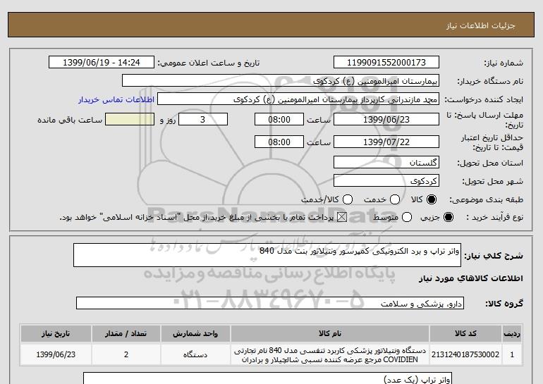This screenshot has width=543, height=384.
Task: Click the response deadline 08:00 time field
Action: pyautogui.click(x=279, y=119)
